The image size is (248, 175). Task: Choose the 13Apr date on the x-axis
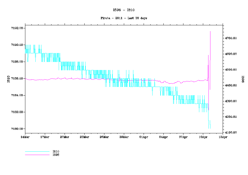point(223,137)
